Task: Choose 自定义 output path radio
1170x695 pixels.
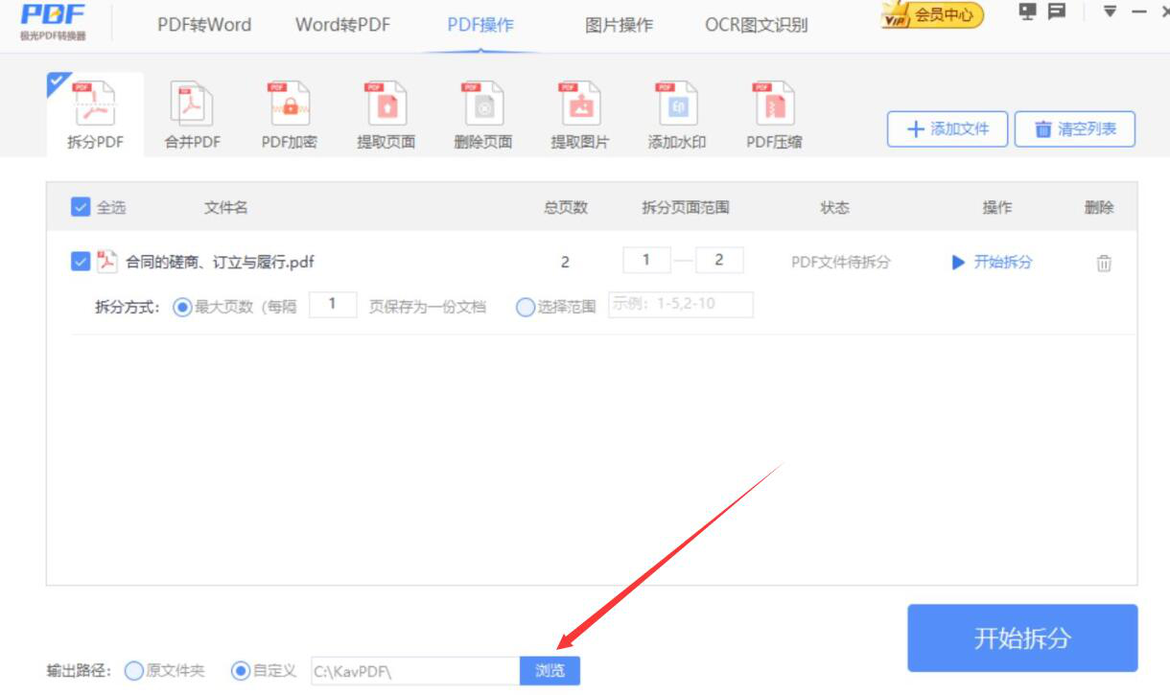Action: tap(241, 670)
